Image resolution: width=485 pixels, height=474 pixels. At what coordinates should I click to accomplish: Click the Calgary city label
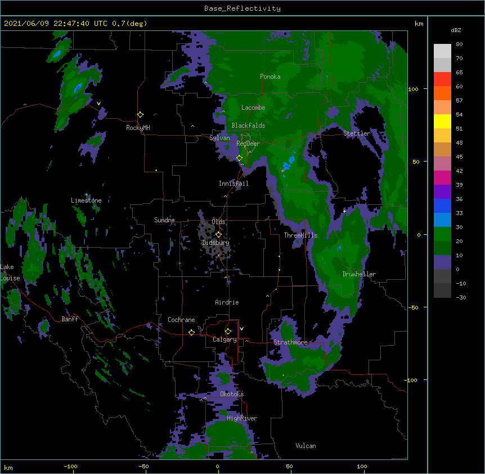coord(224,339)
